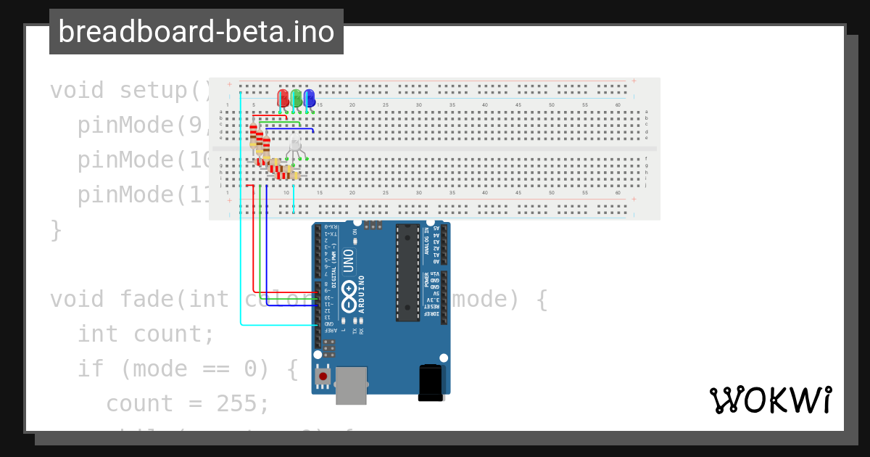The height and width of the screenshot is (457, 870).
Task: Click the 'if (mode == 0) {' code line
Action: [188, 369]
